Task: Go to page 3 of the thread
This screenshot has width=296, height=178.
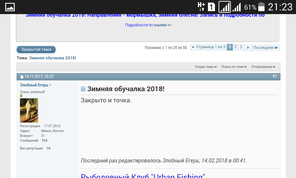Action: (x=241, y=47)
